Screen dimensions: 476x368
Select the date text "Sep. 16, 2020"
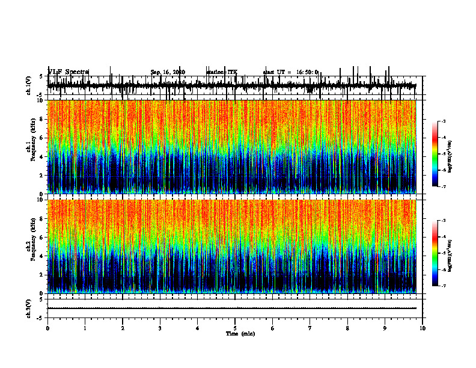click(168, 72)
